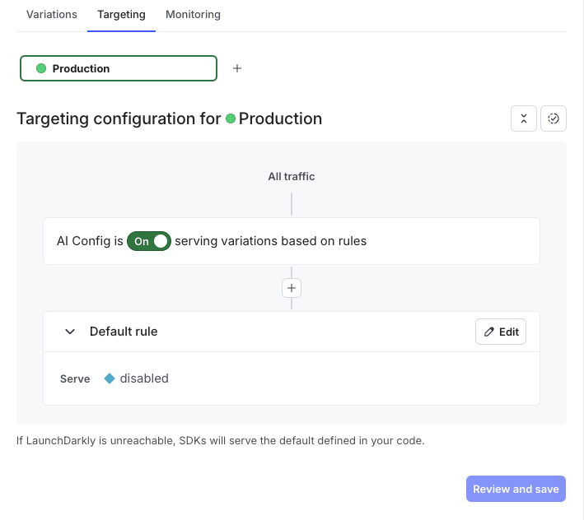
Task: Click the blue diamond variation icon
Action: [110, 378]
